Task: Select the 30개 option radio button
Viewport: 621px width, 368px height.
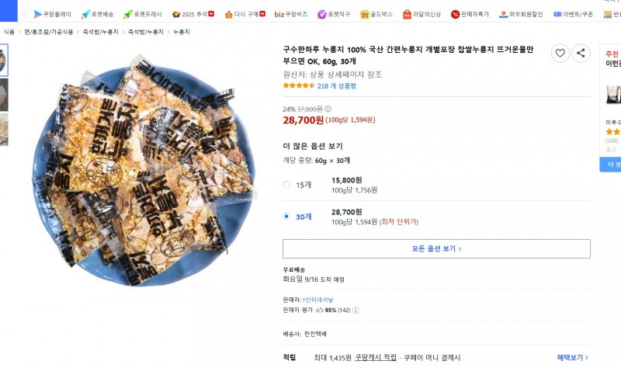Action: point(286,216)
